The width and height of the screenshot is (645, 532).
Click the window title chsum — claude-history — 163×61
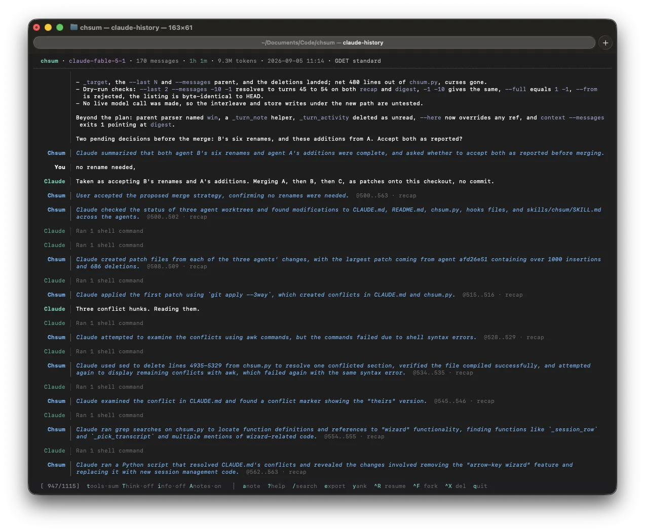point(136,27)
